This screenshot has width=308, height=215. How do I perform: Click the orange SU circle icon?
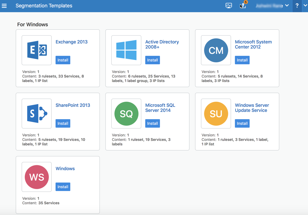pyautogui.click(x=216, y=114)
